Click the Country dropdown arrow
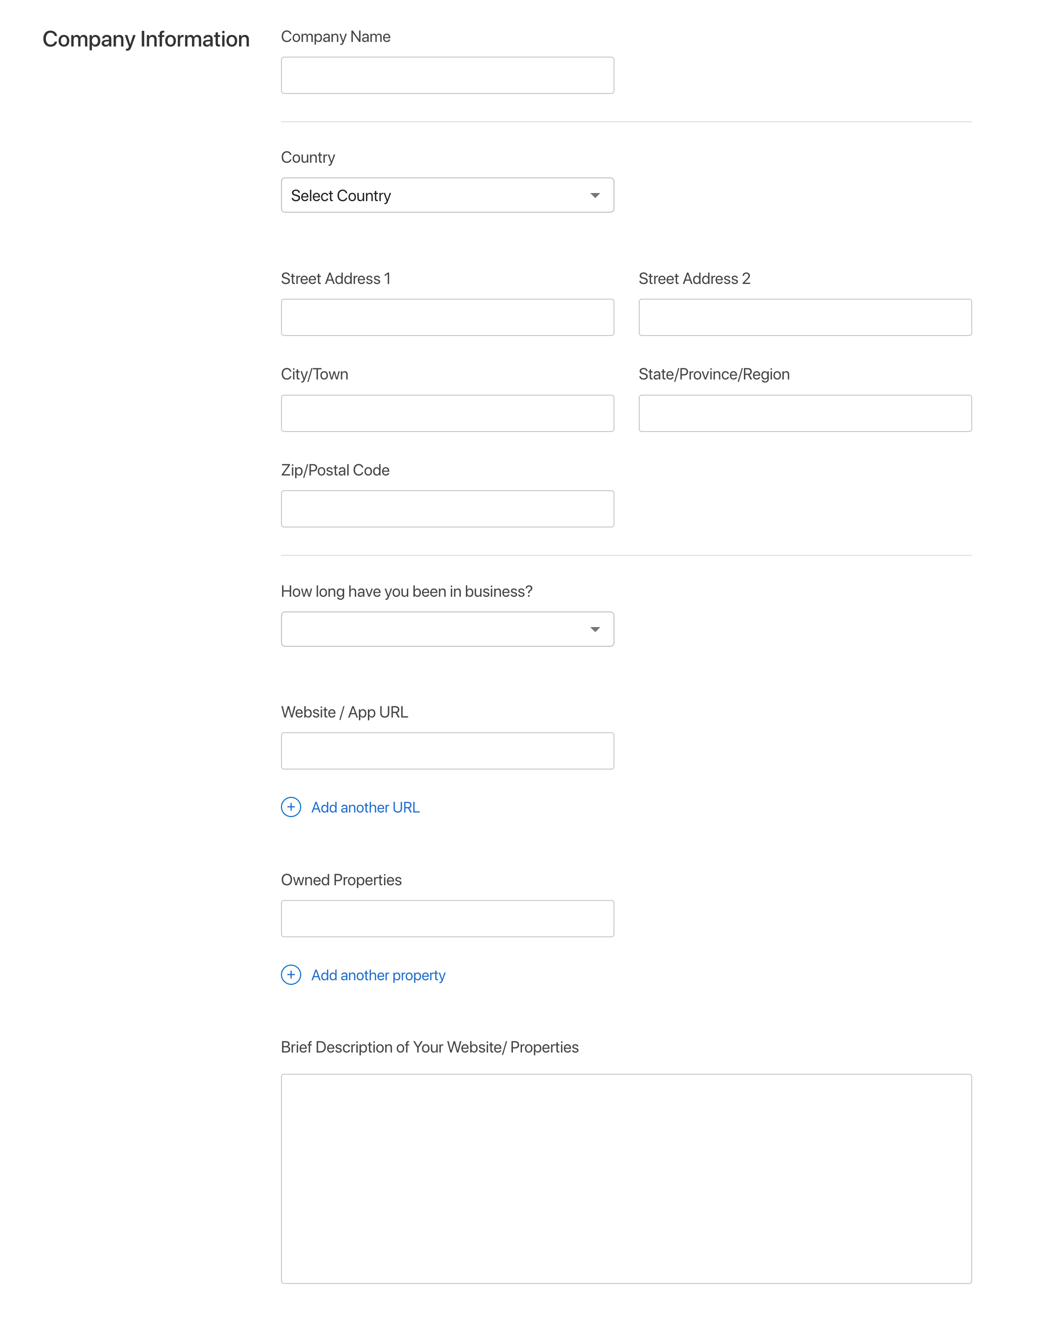This screenshot has width=1043, height=1335. point(595,196)
